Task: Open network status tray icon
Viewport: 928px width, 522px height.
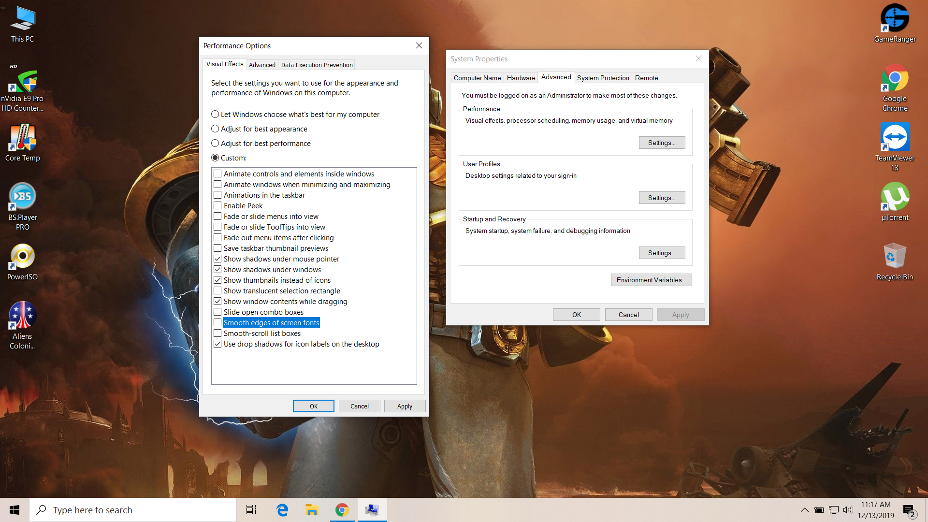Action: pos(834,510)
